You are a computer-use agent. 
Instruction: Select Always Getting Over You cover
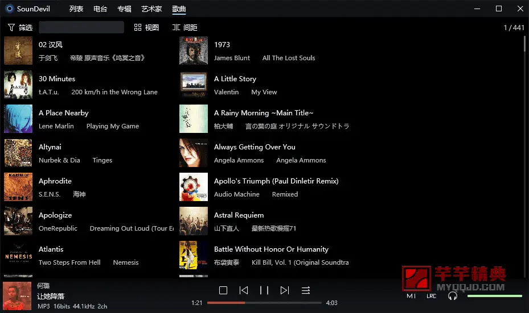coord(194,153)
